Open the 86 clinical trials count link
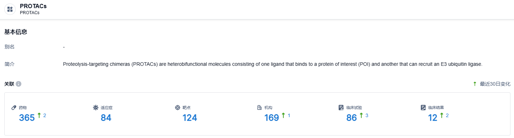 pos(352,118)
